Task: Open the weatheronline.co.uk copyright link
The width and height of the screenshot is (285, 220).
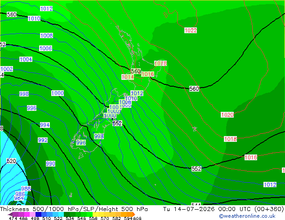Action: point(247,216)
